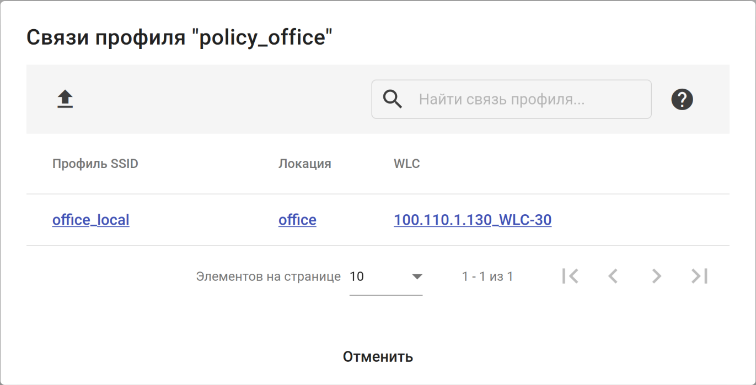
Task: Open help via question mark icon
Action: tap(682, 100)
